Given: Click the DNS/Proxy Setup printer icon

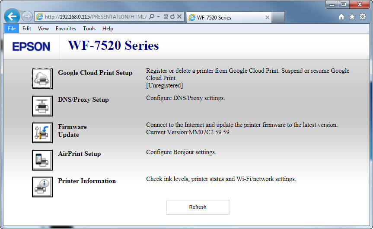Looking at the screenshot, I should click(x=42, y=106).
